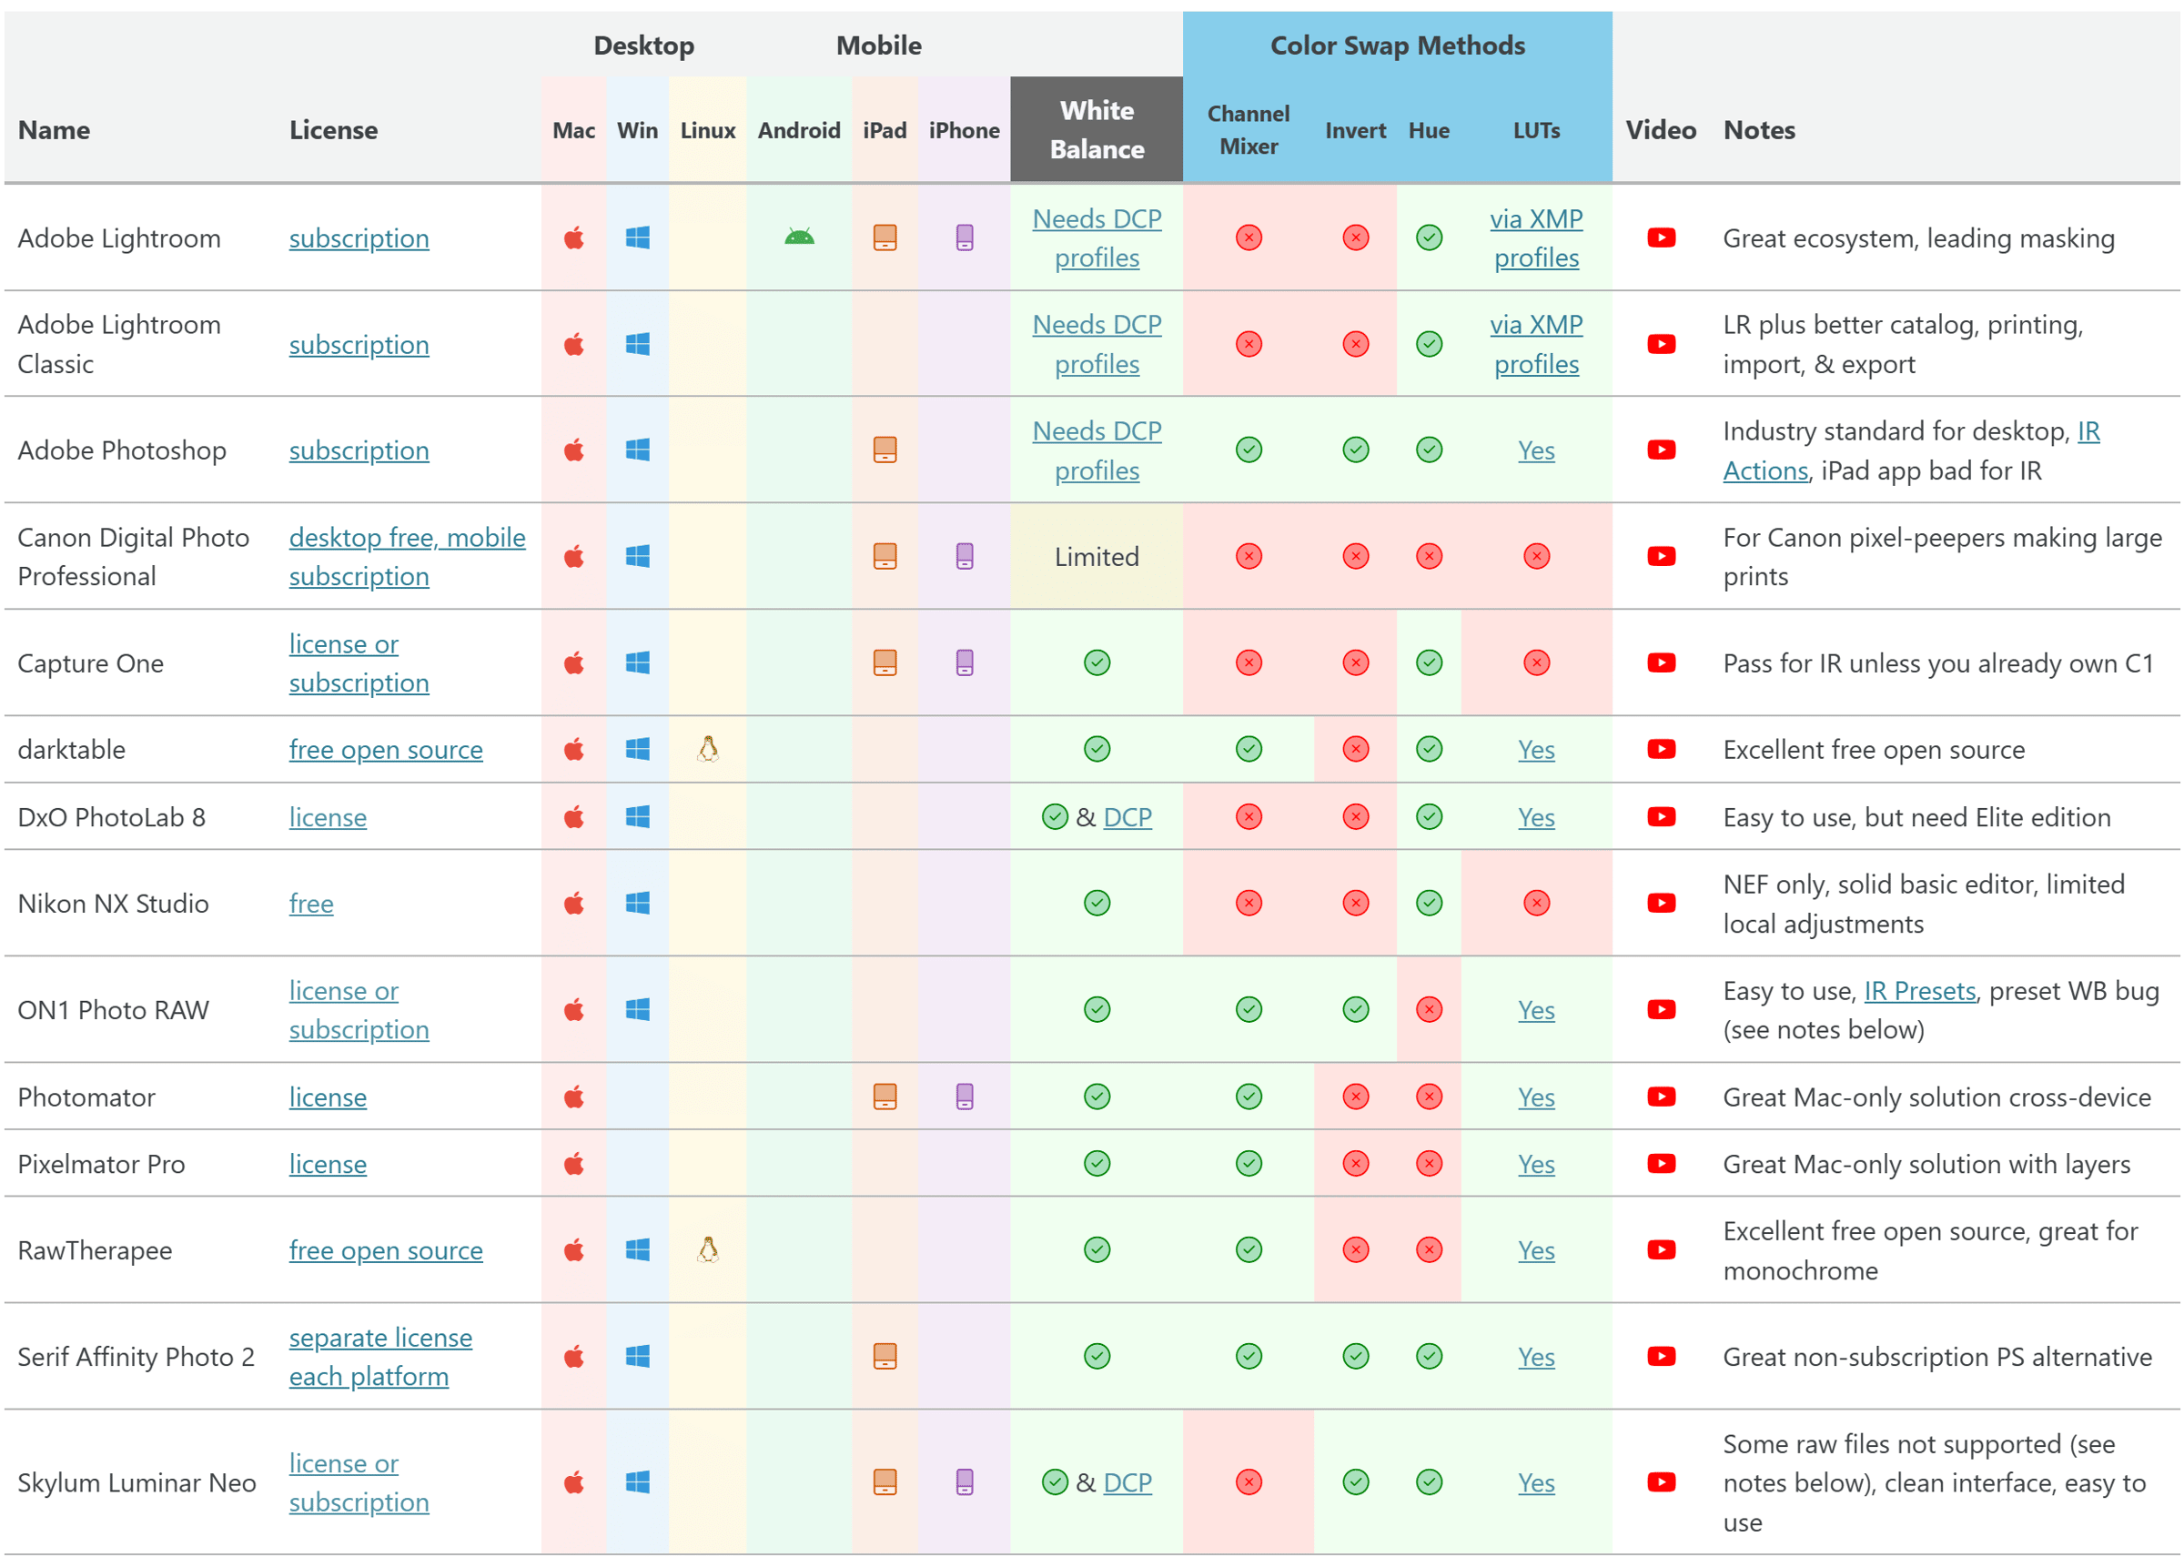
Task: Open the Serif Affinity Photo 2 video
Action: pyautogui.click(x=1661, y=1357)
